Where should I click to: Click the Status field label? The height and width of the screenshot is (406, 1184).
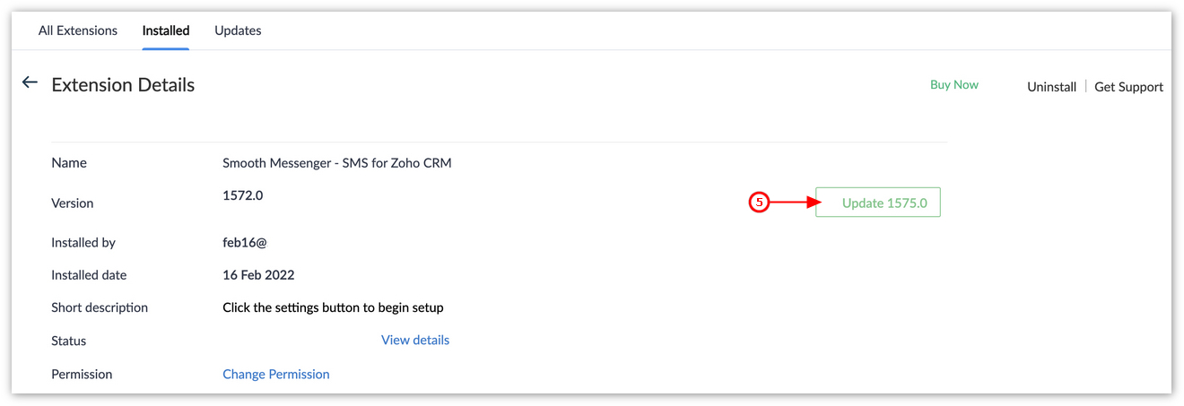(x=69, y=341)
